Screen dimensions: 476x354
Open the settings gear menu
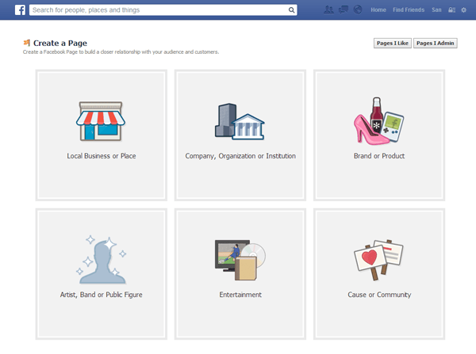(464, 10)
